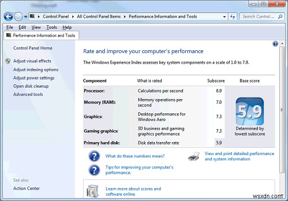Select the Performance Information and Tools tab
The width and height of the screenshot is (288, 201).
(x=41, y=35)
